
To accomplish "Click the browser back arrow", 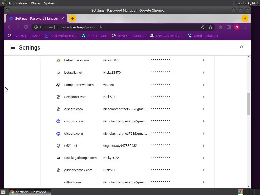I will point(10,27).
